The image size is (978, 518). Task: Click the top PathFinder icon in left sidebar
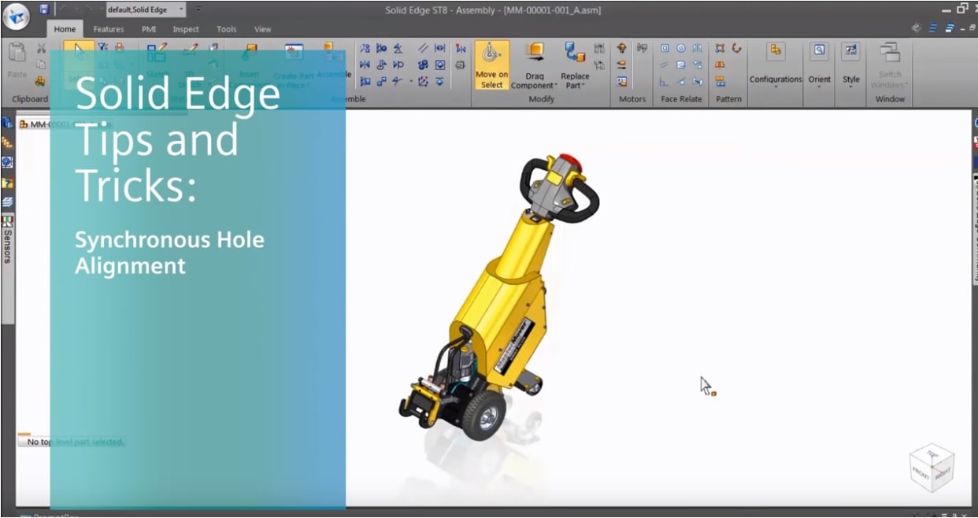click(x=7, y=124)
